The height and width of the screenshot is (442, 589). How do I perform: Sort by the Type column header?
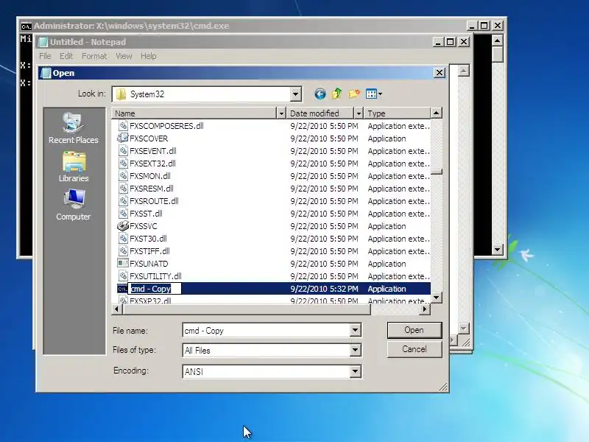(x=397, y=113)
